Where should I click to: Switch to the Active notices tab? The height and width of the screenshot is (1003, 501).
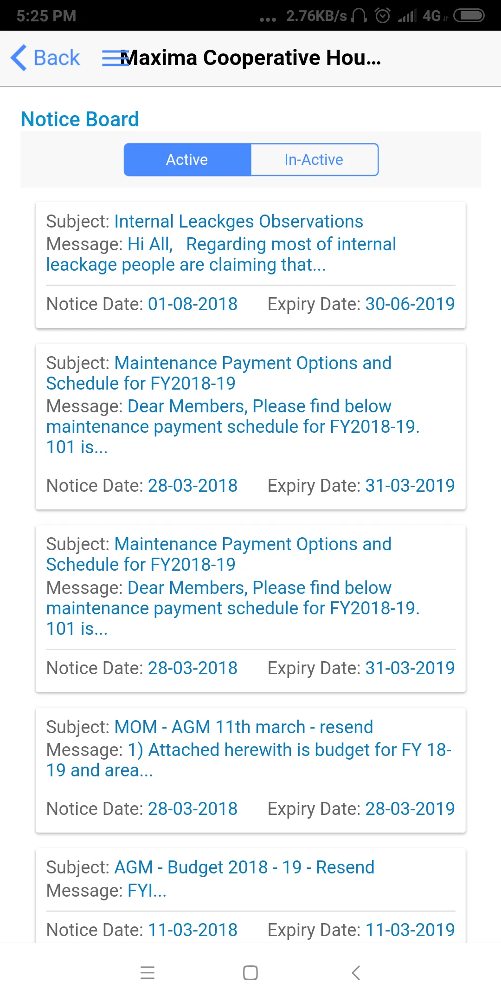tap(187, 160)
